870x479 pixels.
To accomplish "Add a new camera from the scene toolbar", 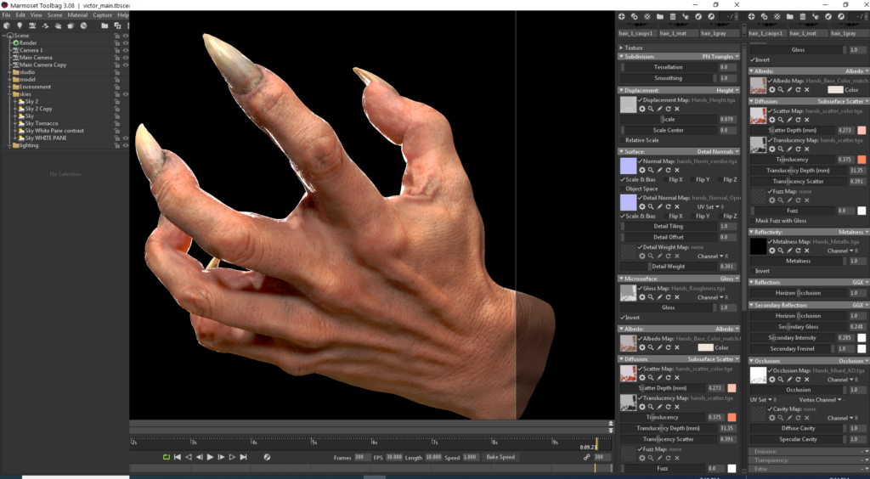I will 33,25.
